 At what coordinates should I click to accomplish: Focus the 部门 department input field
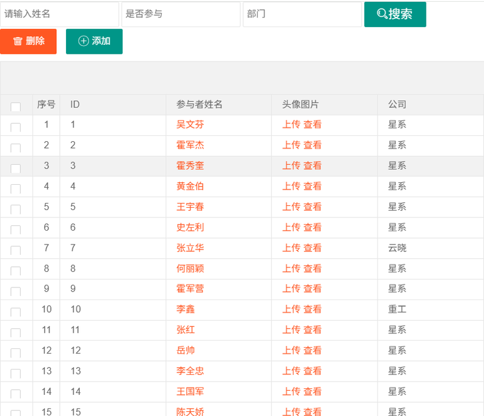(302, 14)
